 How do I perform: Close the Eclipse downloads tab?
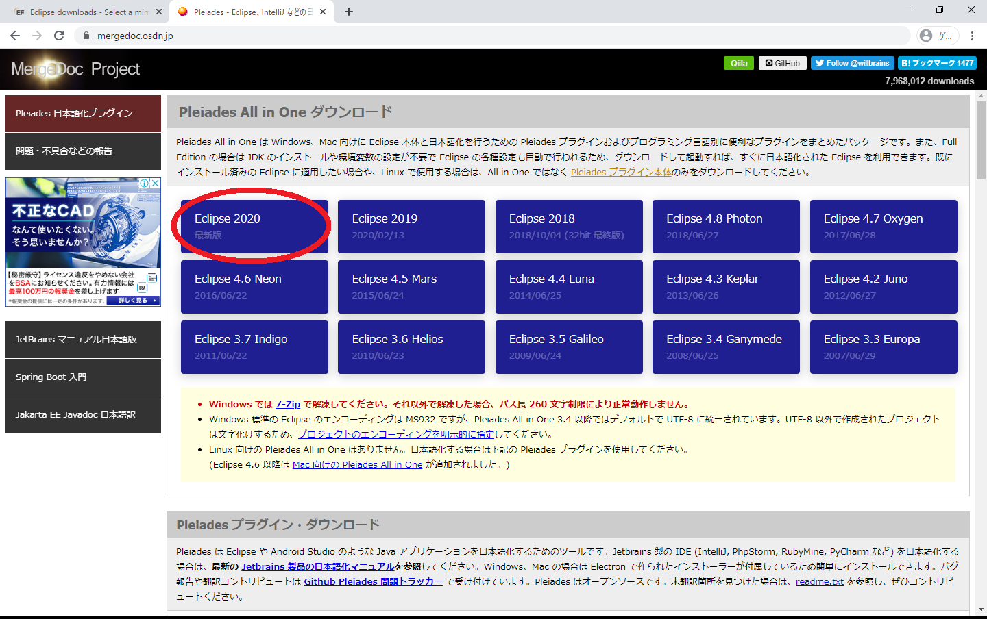159,12
